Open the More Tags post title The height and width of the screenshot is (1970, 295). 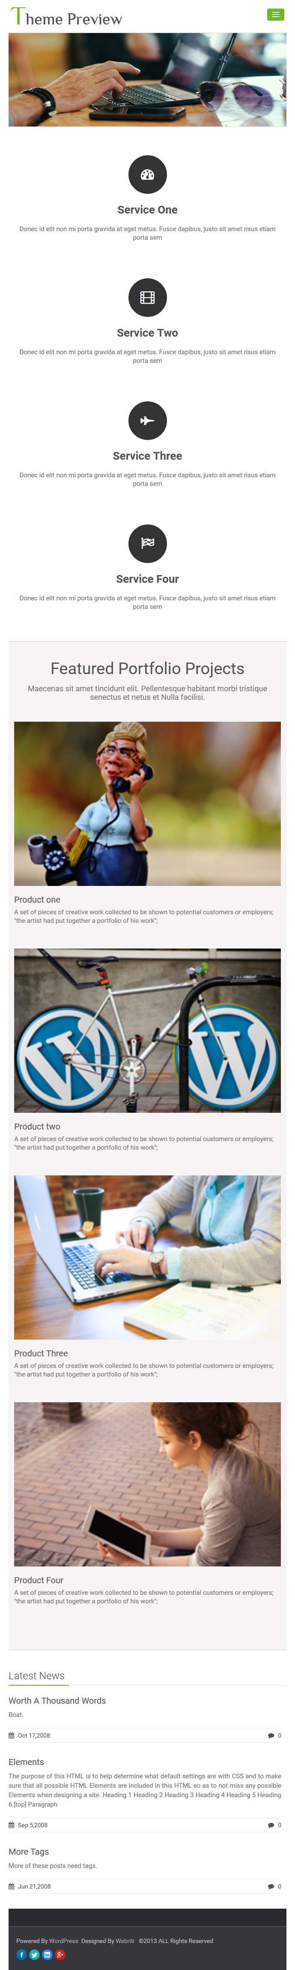pyautogui.click(x=28, y=1851)
